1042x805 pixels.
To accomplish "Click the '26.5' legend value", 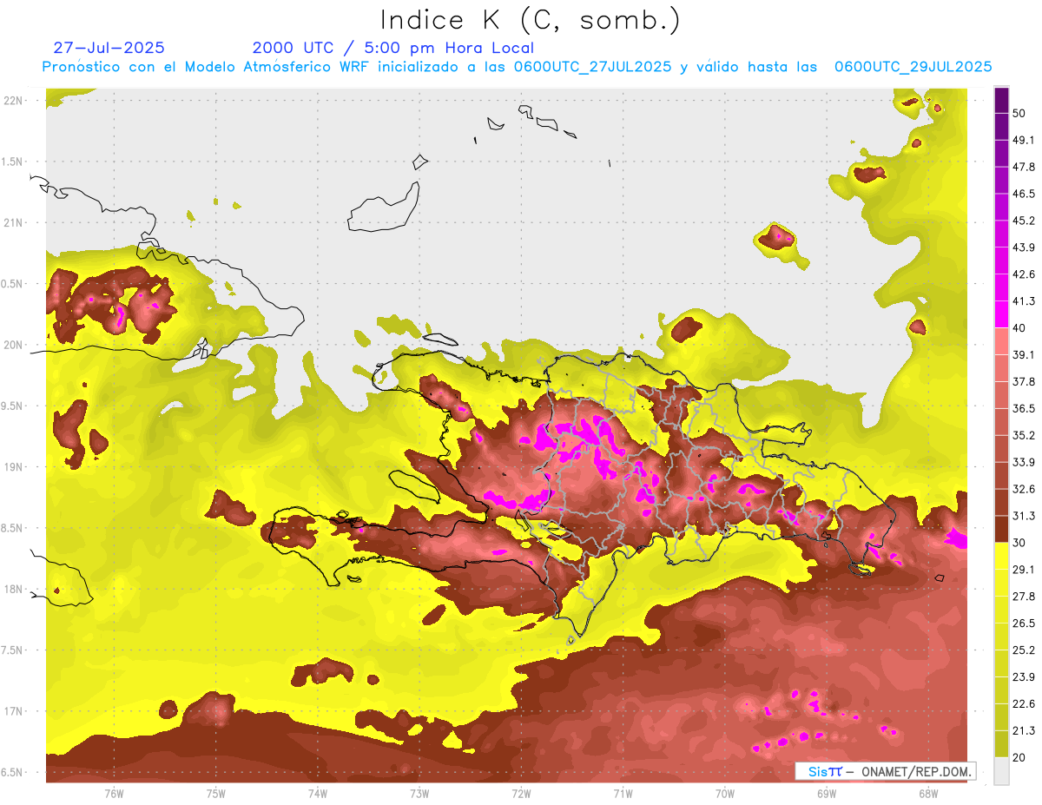I will pyautogui.click(x=1024, y=624).
